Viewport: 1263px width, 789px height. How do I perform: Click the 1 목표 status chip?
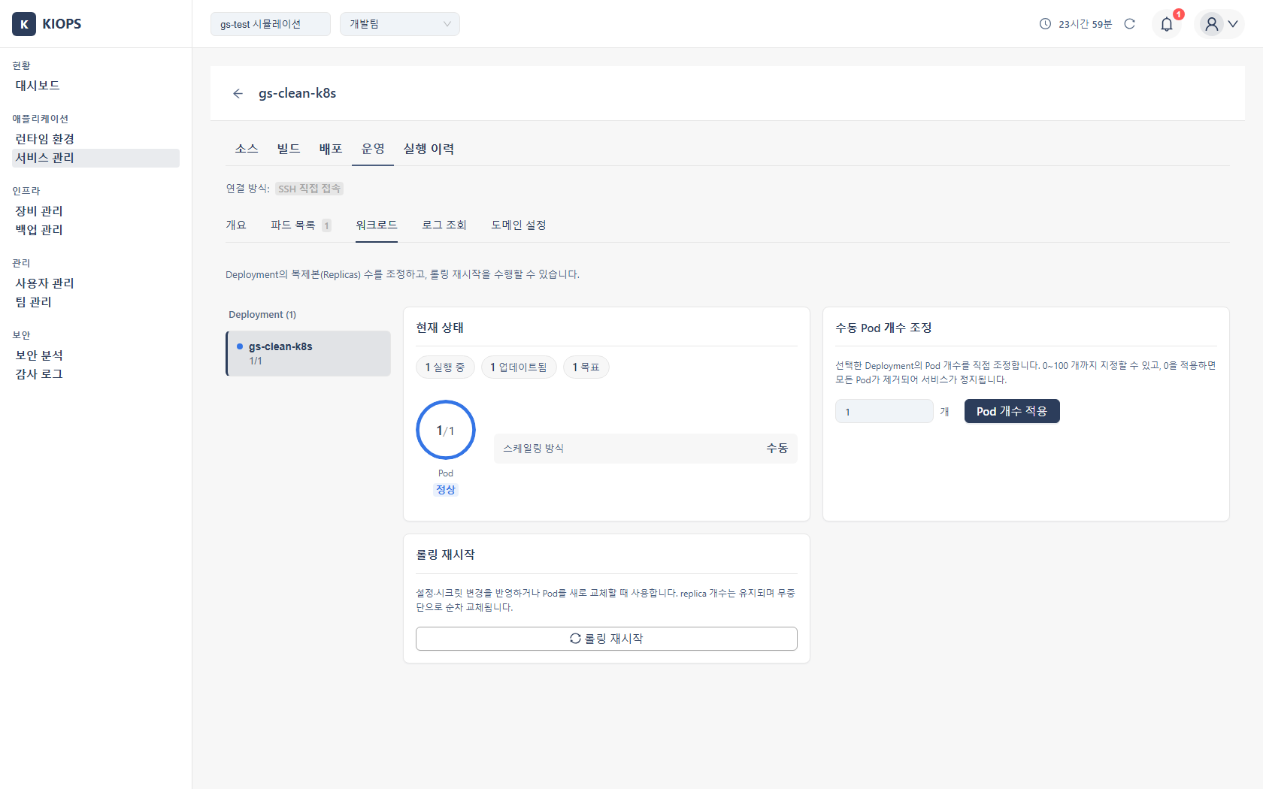coord(586,367)
